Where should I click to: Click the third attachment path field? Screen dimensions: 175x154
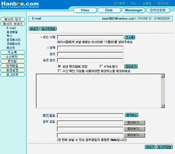[90, 135]
